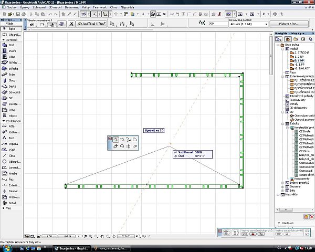The image size is (315, 252).
Task: Click the 3D walk figure icon
Action: (x=281, y=14)
